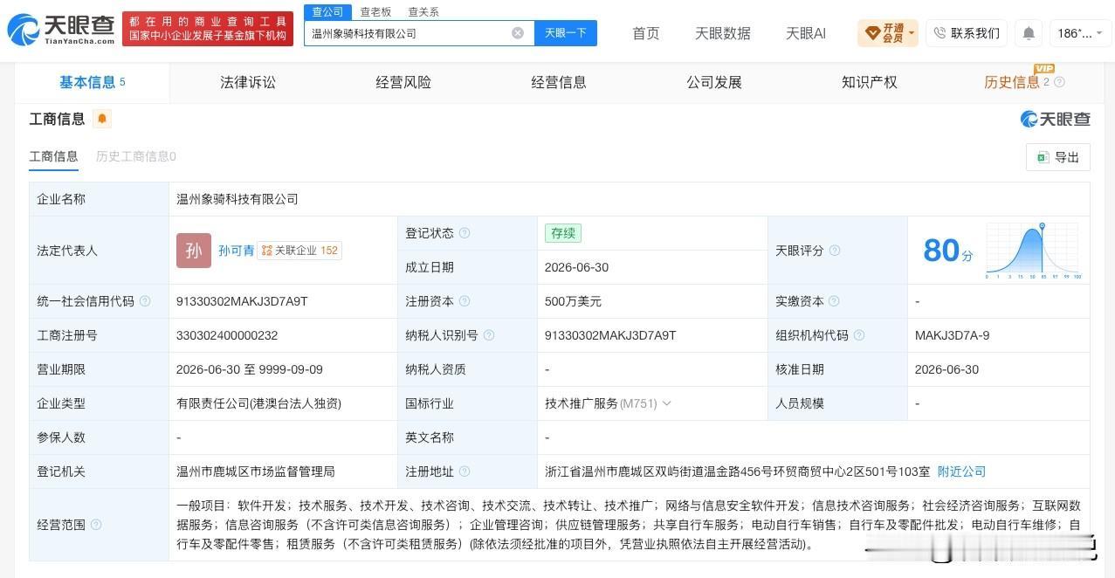Open the 公司发展 tab

714,82
